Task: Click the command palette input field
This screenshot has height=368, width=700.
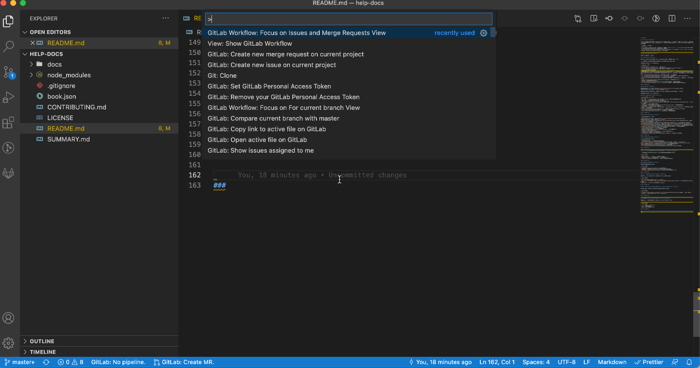Action: (349, 19)
